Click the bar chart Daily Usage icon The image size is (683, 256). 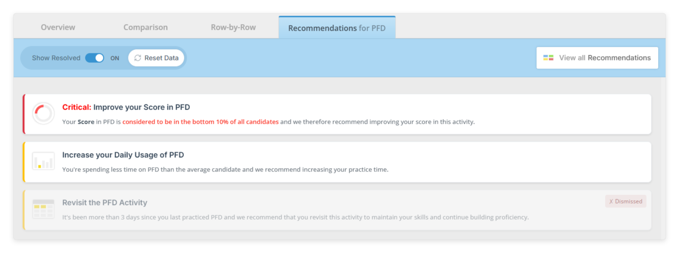44,162
